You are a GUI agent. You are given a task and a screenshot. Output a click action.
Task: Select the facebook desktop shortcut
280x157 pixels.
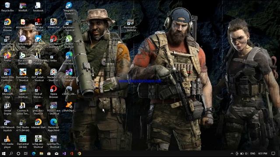pos(38,7)
